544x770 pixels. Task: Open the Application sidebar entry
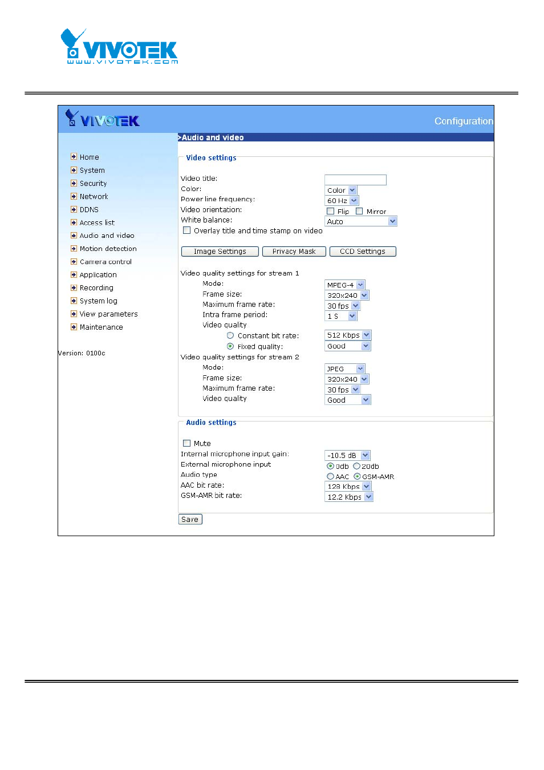point(98,275)
